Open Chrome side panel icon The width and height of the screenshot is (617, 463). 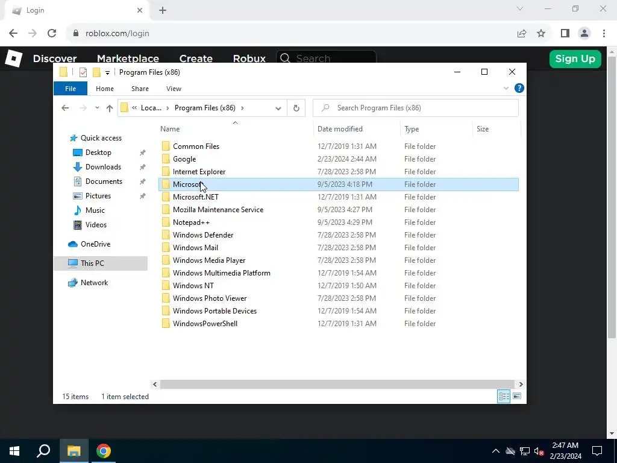[x=565, y=34]
